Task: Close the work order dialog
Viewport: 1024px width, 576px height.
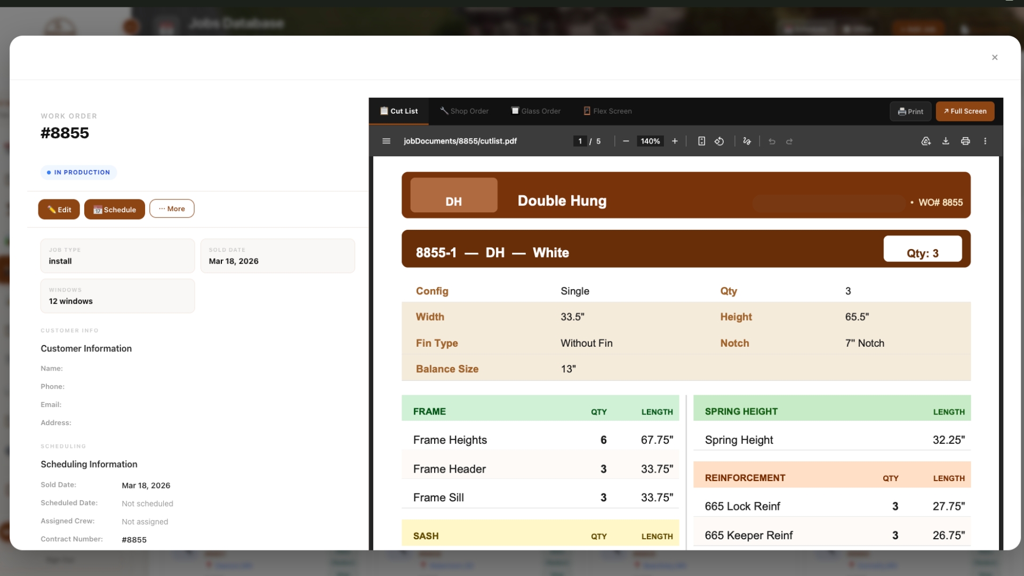Action: 995,58
